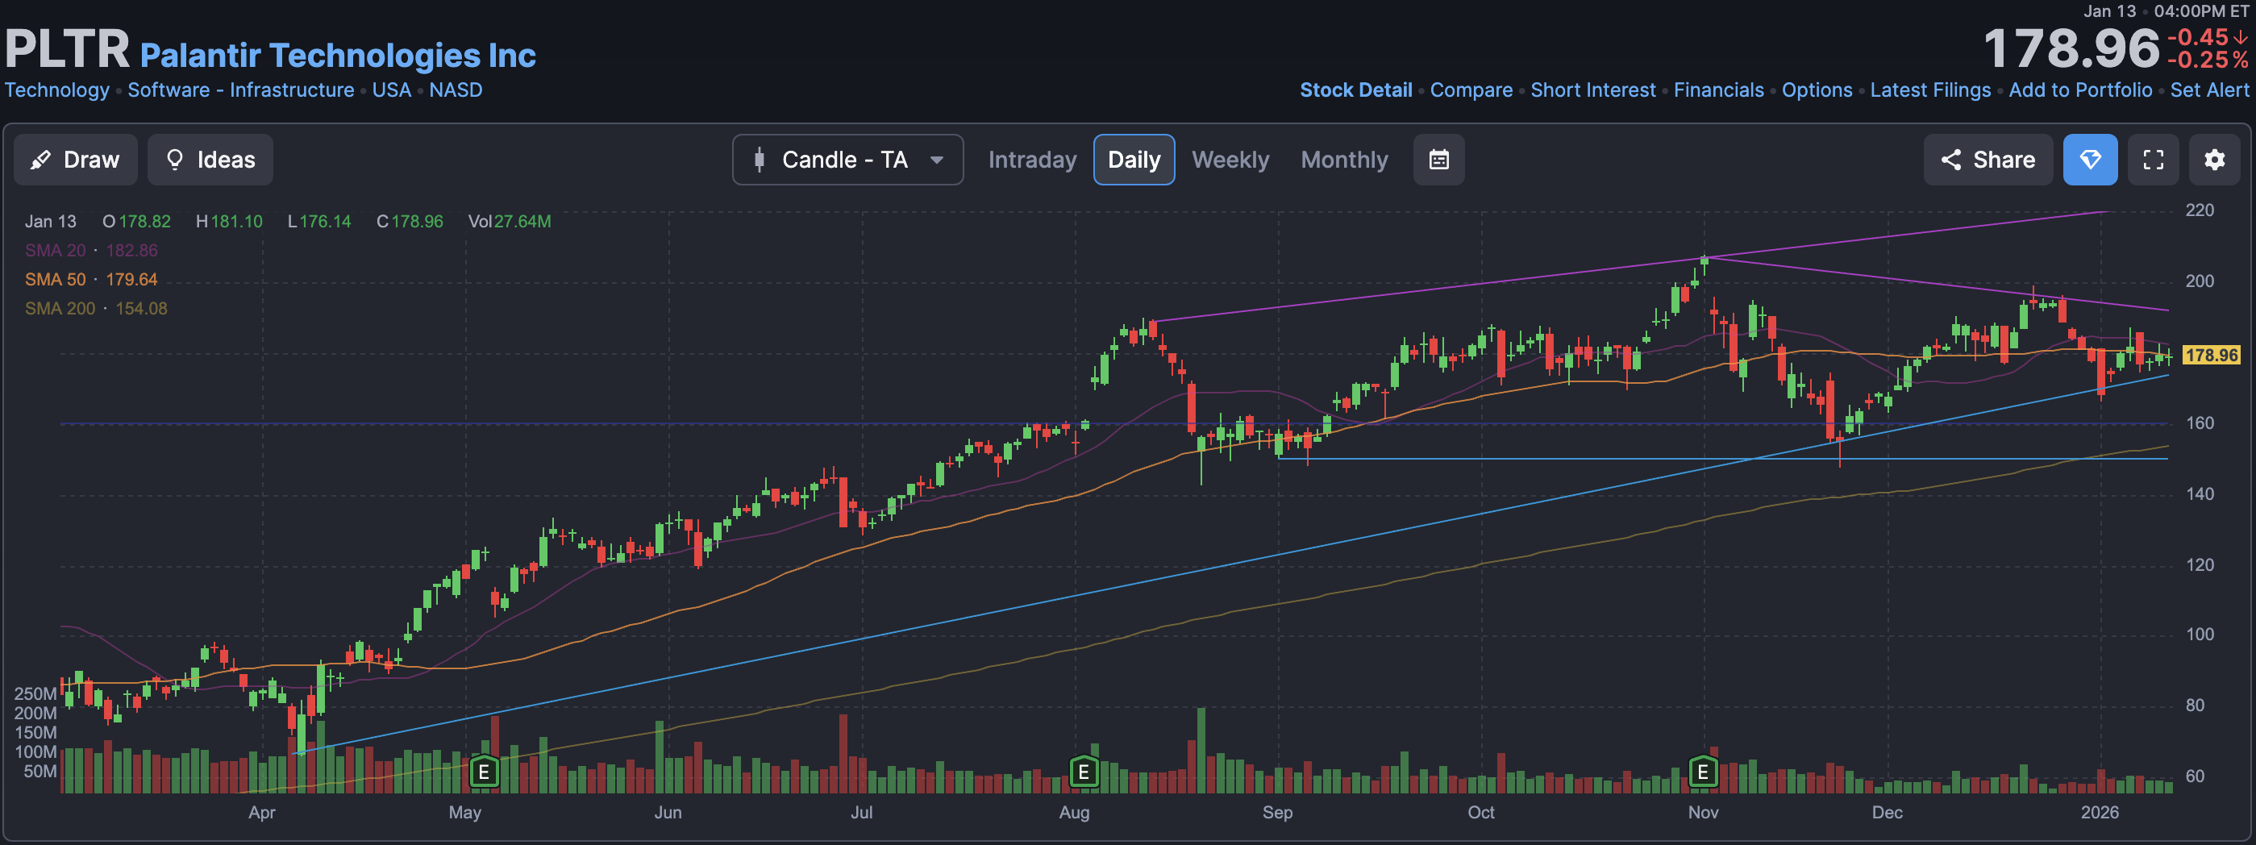Click the May earnings E marker
The height and width of the screenshot is (845, 2256).
click(x=484, y=772)
